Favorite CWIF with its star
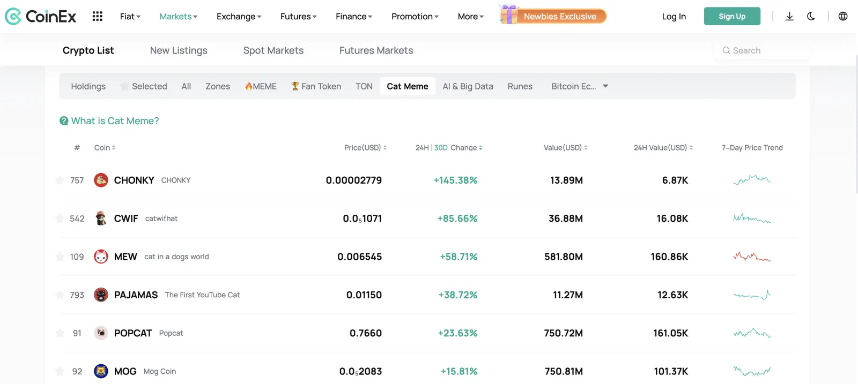858x384 pixels. click(60, 219)
